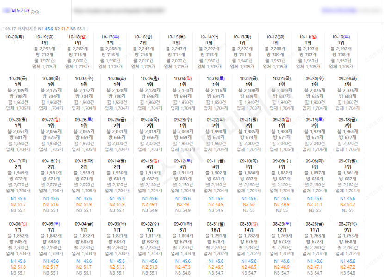384x277 pixels.
Task: Click '월 1,900건' under 09-30(수)
Action: click(x=315, y=102)
